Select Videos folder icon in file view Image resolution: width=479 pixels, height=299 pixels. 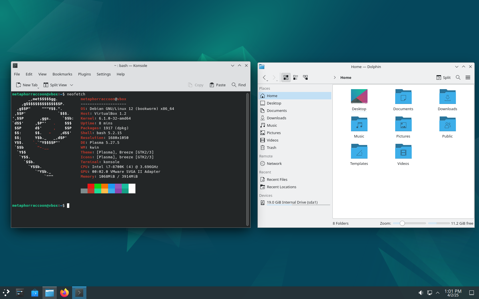403,151
